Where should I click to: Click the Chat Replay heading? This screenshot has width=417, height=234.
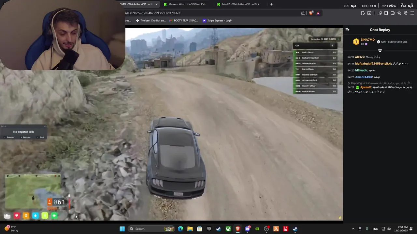[380, 30]
